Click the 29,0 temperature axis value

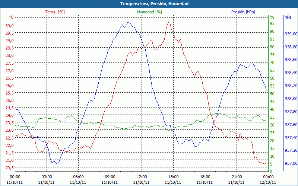[10, 41]
